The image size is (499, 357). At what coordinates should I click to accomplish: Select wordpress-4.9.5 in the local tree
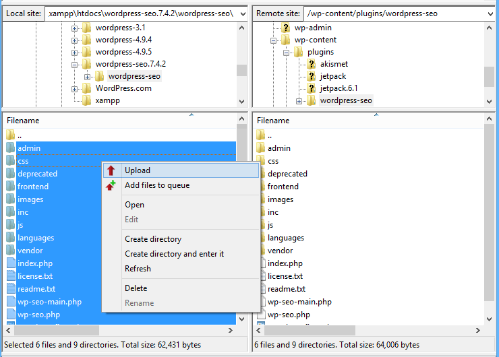pos(123,52)
